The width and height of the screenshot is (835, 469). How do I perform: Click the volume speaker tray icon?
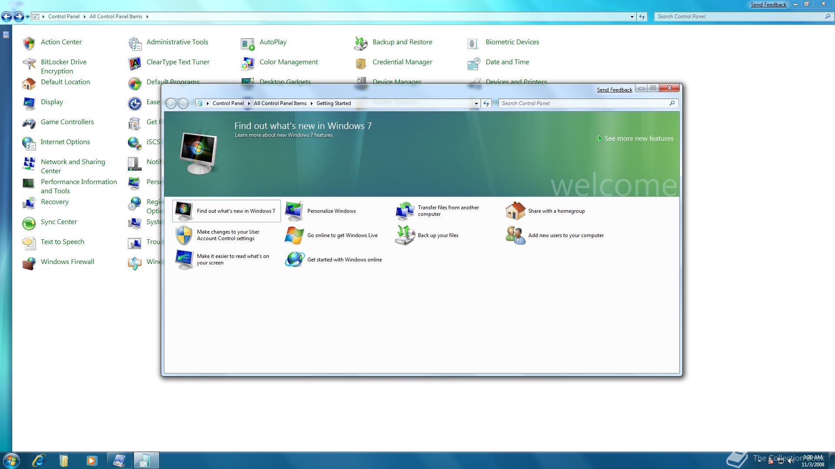click(791, 461)
